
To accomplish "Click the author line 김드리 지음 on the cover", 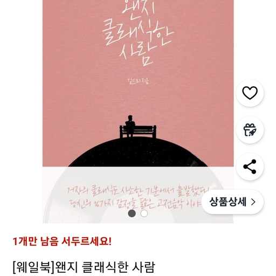I will click(138, 81).
